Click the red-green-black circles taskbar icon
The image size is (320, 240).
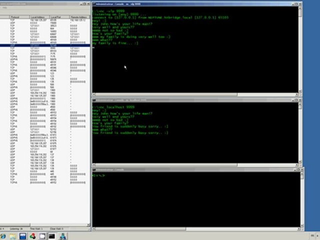coord(33,236)
